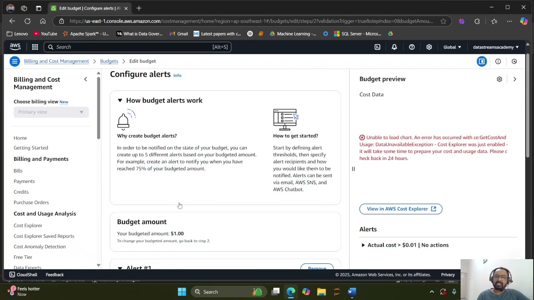
Task: Open File Explorer from the taskbar
Action: pyautogui.click(x=321, y=292)
